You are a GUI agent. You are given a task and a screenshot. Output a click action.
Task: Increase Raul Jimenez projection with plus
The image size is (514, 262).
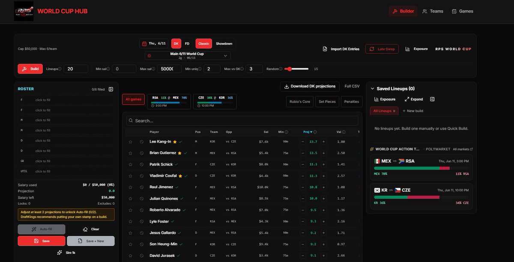point(323,187)
